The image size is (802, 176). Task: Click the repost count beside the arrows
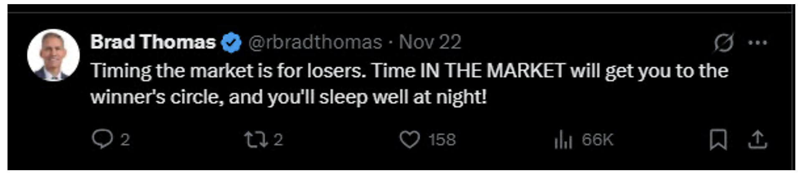point(278,140)
